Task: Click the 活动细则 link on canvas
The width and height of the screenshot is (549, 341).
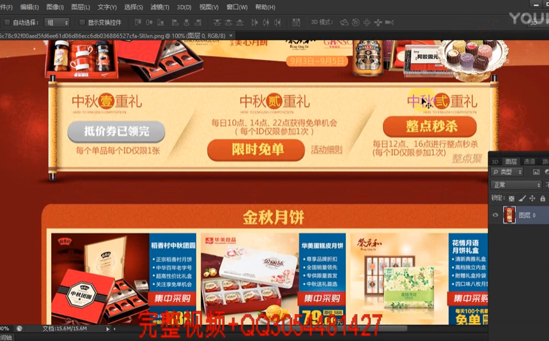Action: (x=327, y=149)
